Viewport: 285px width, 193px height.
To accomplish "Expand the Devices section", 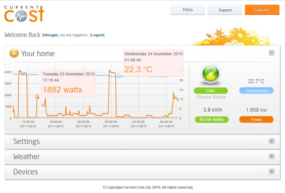I will point(25,172).
